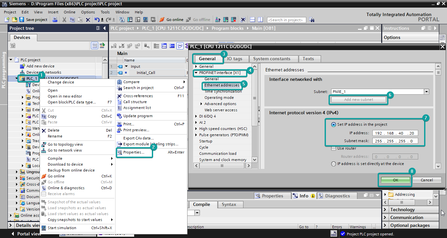Click the Subnet mask input field
This screenshot has width=447, height=238.
pos(395,141)
